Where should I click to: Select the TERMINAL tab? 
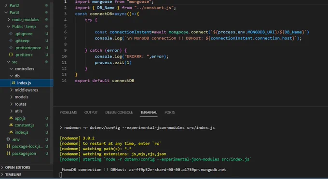149,112
